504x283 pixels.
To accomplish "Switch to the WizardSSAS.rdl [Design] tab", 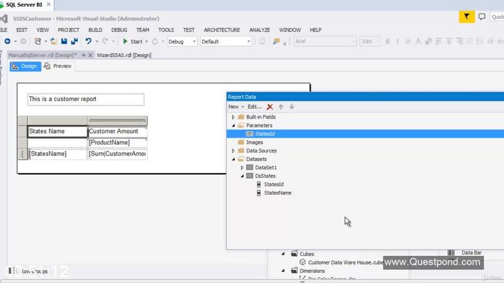I will click(123, 55).
